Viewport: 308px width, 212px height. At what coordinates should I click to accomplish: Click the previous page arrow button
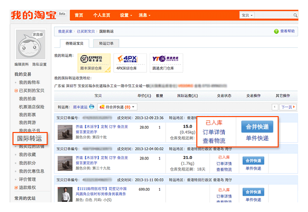275,107
